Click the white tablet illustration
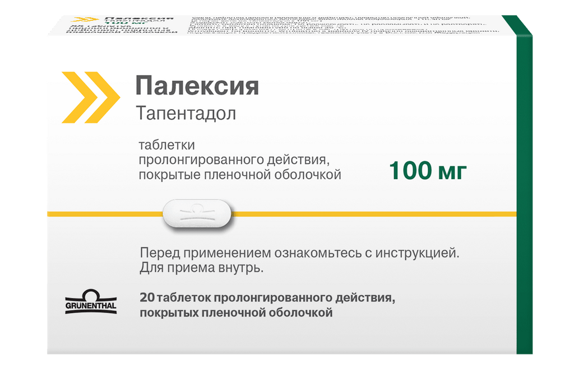The height and width of the screenshot is (373, 574). click(x=197, y=213)
